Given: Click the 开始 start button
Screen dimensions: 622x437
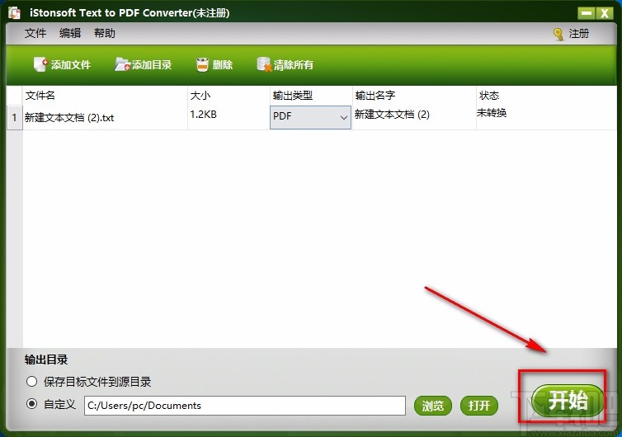Looking at the screenshot, I should [568, 400].
